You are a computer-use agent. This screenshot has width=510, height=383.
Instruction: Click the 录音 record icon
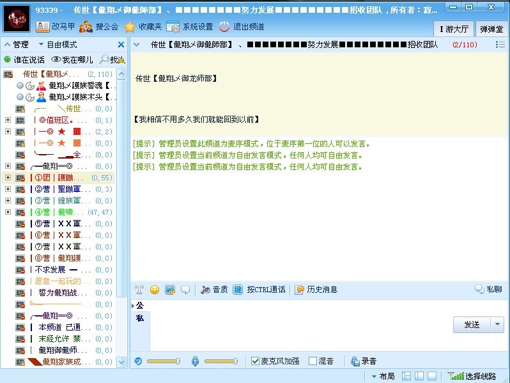[x=355, y=361]
